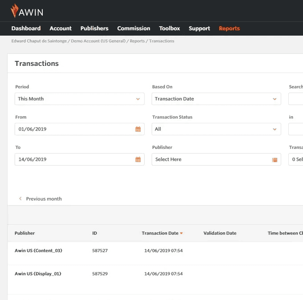Image resolution: width=303 pixels, height=300 pixels.
Task: Go to Previous month
Action: pyautogui.click(x=44, y=199)
